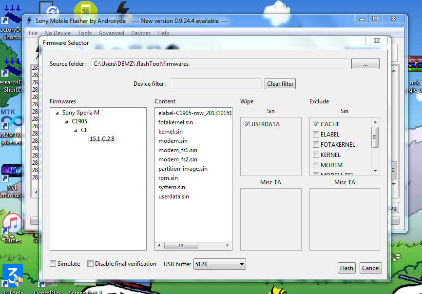Viewport: 422px width, 294px height.
Task: Select modem_fs1.sin in Content list
Action: (x=178, y=150)
